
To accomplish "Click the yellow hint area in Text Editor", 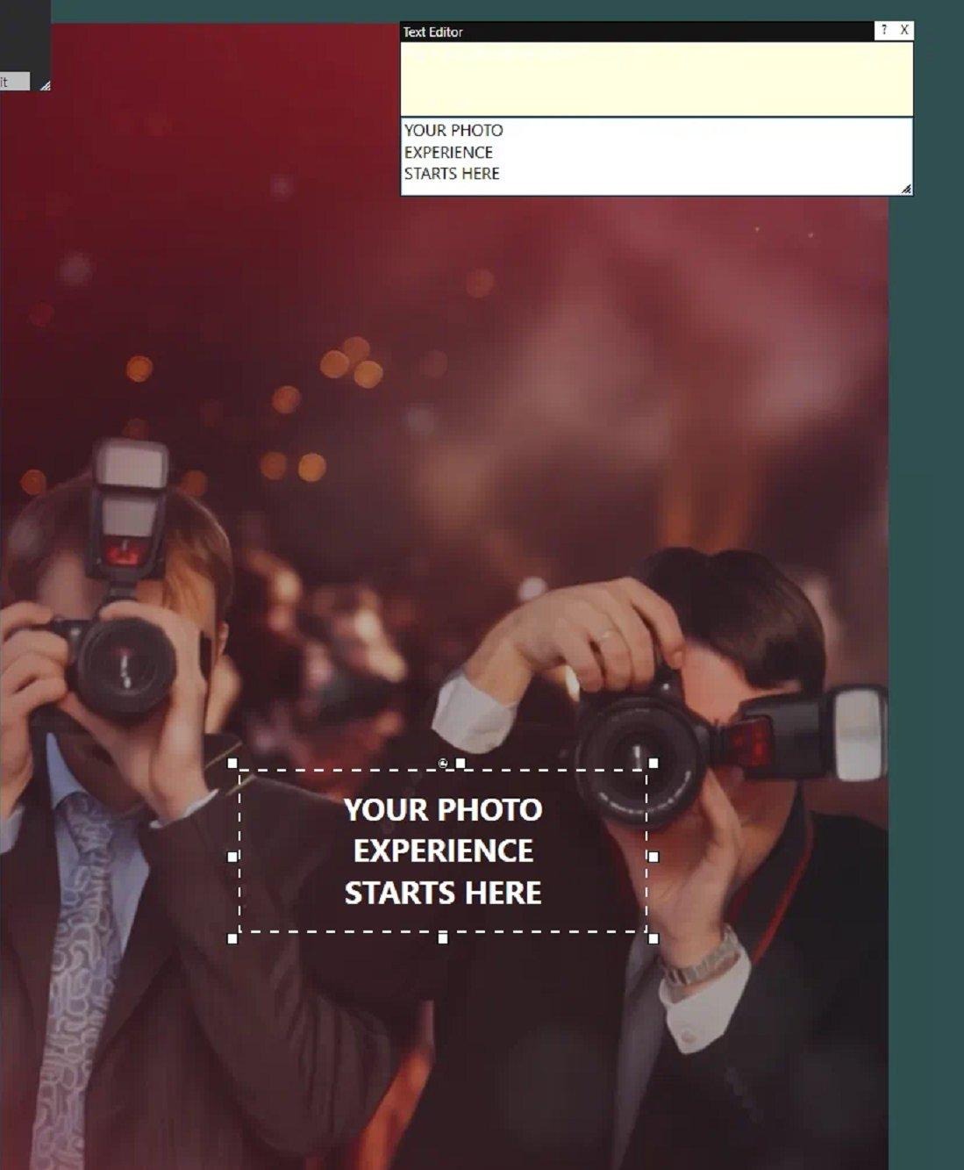I will [656, 79].
